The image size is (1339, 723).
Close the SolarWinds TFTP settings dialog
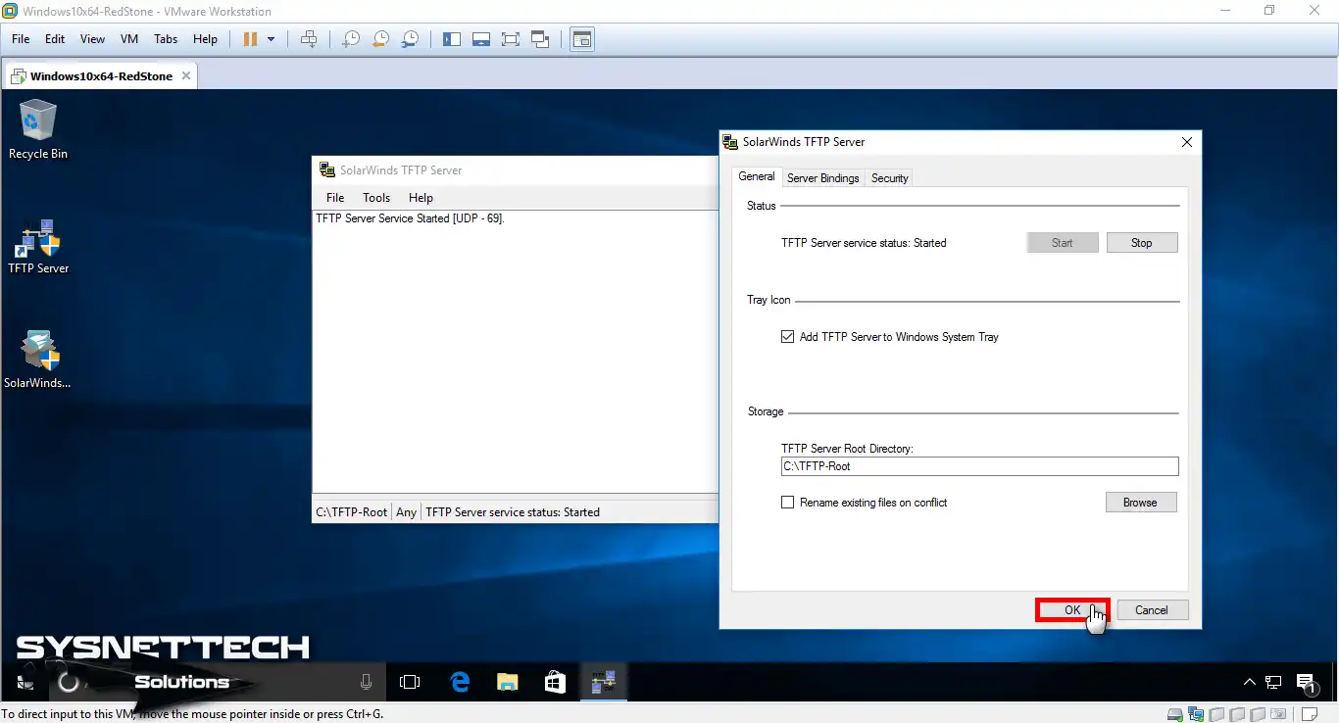(x=1187, y=142)
